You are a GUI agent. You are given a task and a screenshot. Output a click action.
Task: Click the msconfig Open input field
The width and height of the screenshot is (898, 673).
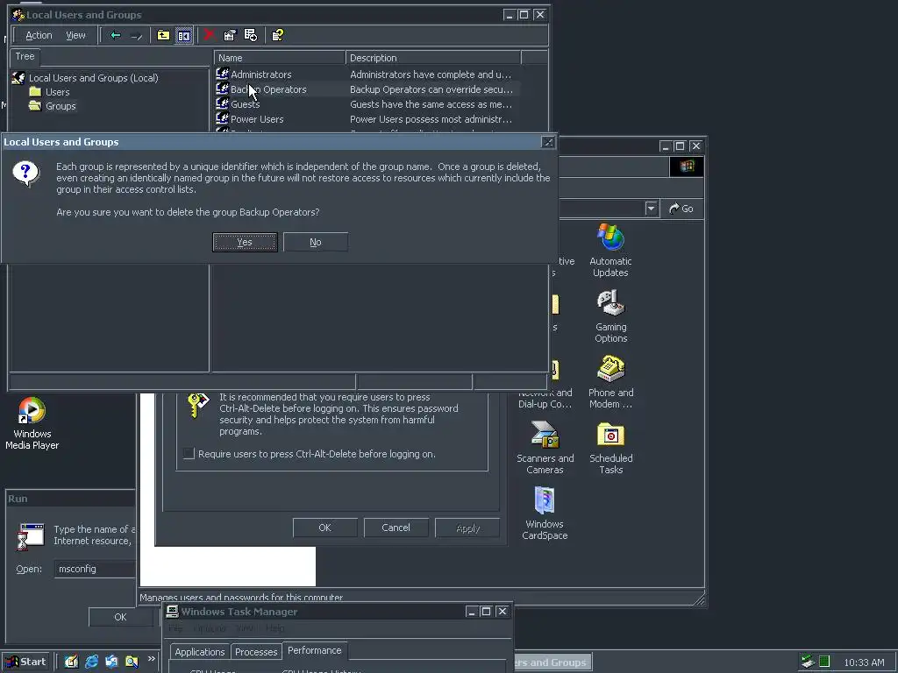click(x=95, y=569)
